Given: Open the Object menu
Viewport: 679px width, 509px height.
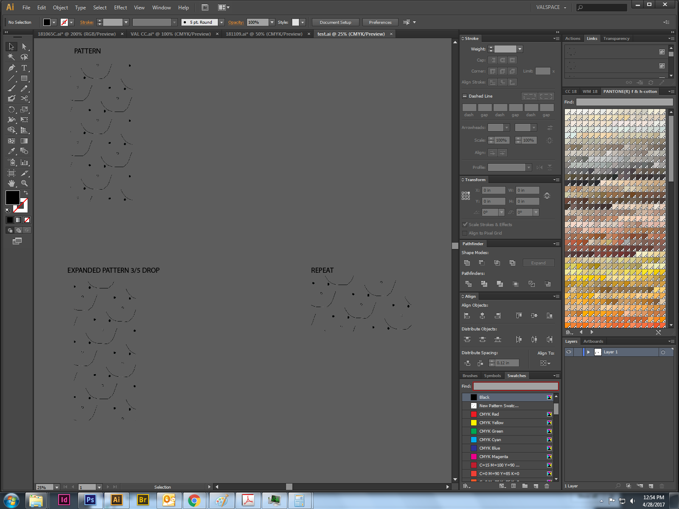Looking at the screenshot, I should [x=60, y=8].
